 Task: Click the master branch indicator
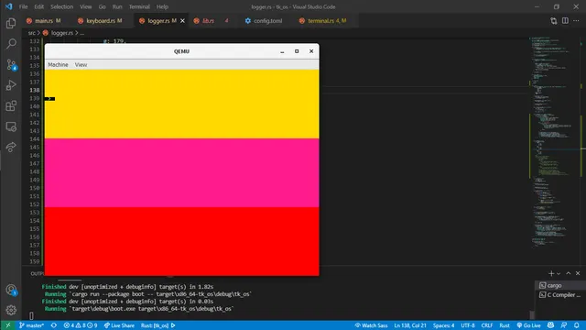(31, 325)
